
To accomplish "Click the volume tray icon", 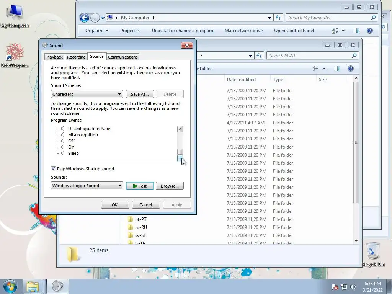I will [353, 287].
